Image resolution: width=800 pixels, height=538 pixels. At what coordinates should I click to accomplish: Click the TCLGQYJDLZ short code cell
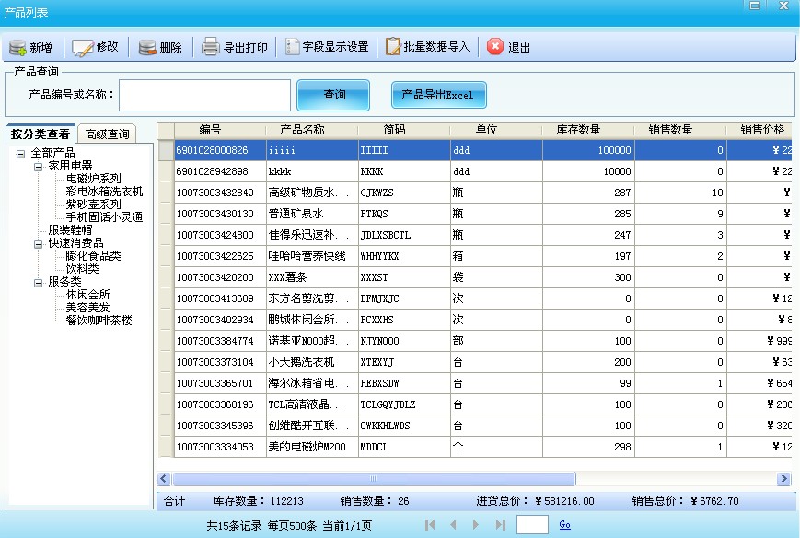pos(404,404)
